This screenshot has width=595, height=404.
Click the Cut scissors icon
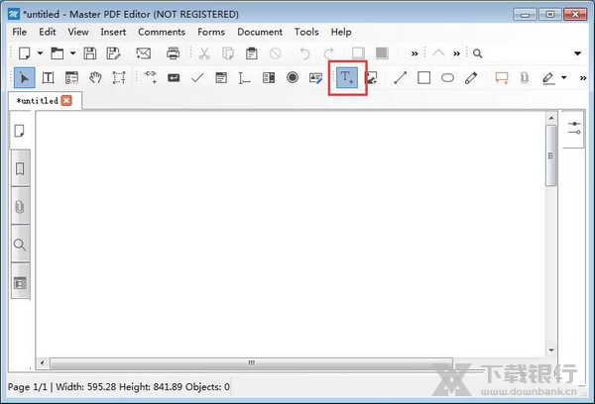click(x=204, y=53)
